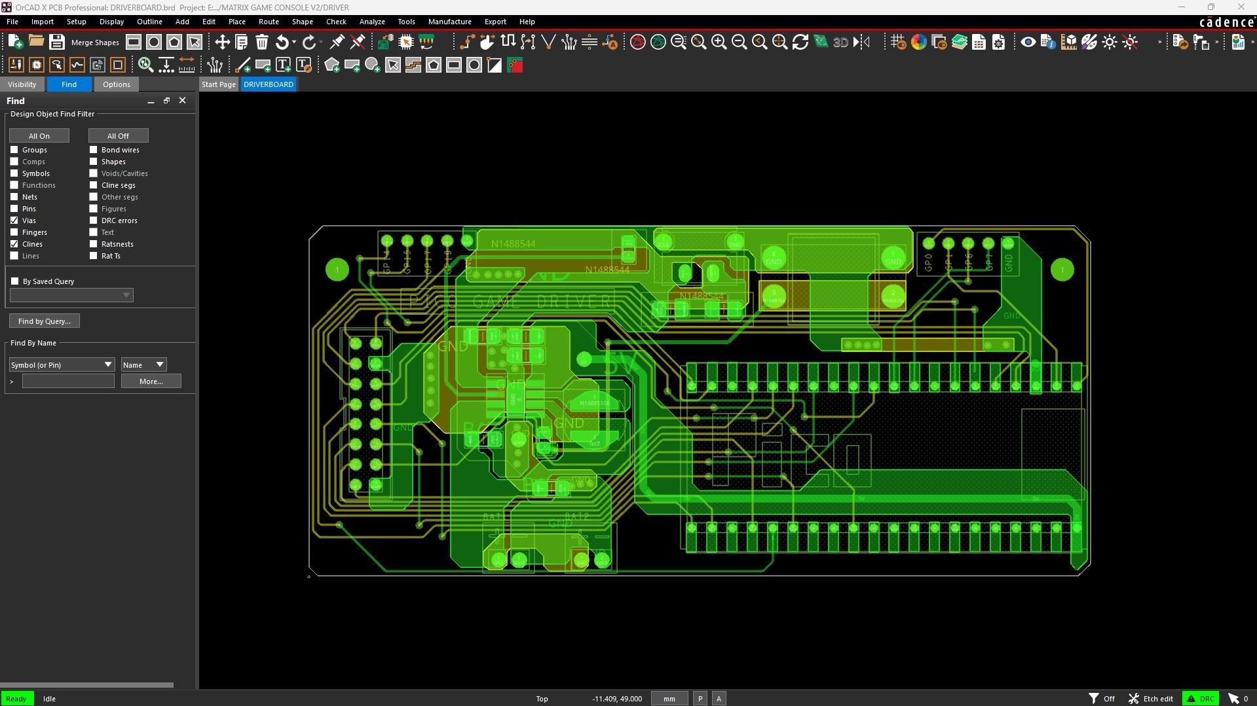Select the Move tool (cross arrows)
The width and height of the screenshot is (1257, 706).
(222, 42)
